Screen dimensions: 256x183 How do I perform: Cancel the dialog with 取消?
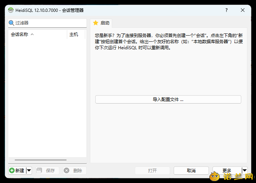[x=191, y=170]
